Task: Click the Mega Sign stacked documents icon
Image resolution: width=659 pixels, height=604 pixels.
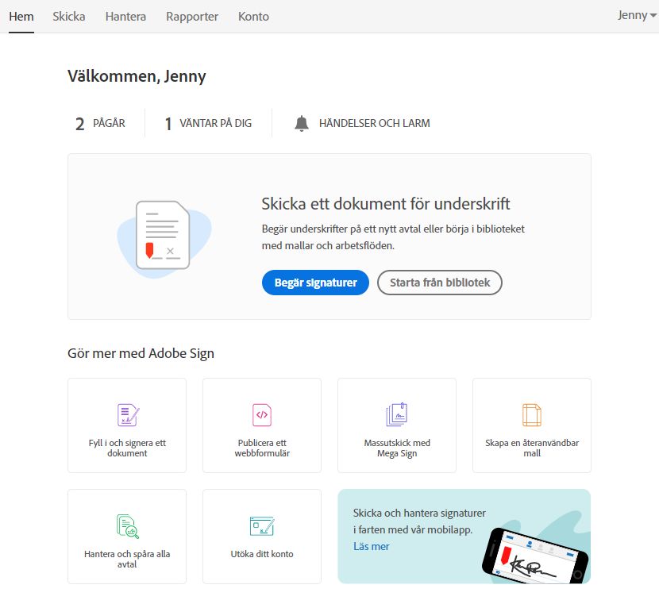Action: coord(397,414)
